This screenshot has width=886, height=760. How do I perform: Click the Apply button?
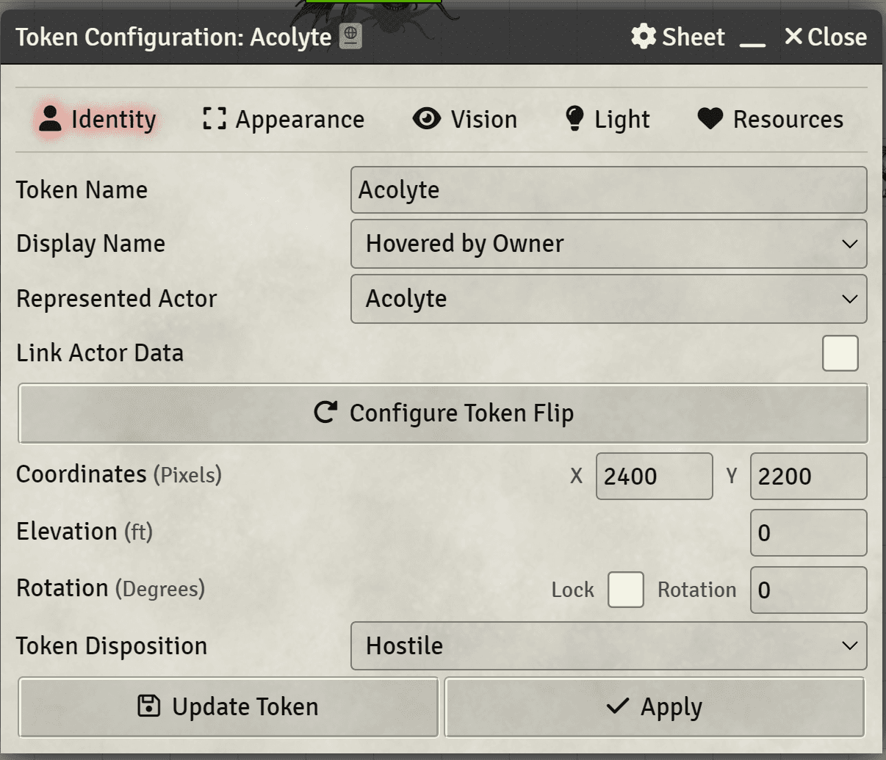654,707
